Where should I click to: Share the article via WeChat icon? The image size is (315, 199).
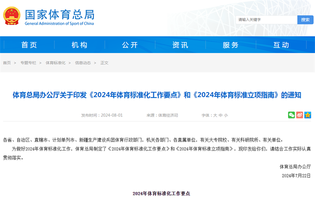(x=291, y=115)
